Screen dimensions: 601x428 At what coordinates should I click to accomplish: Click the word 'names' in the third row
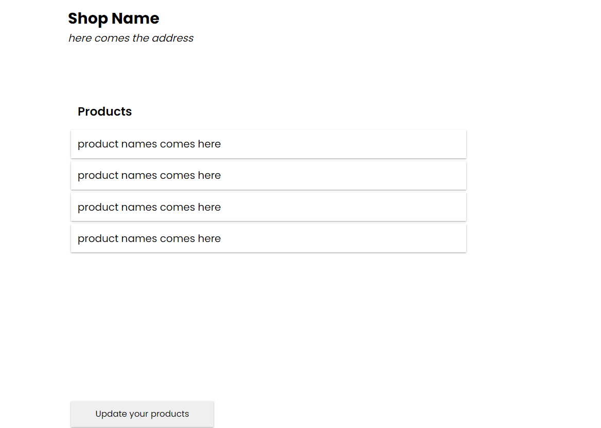(x=139, y=208)
